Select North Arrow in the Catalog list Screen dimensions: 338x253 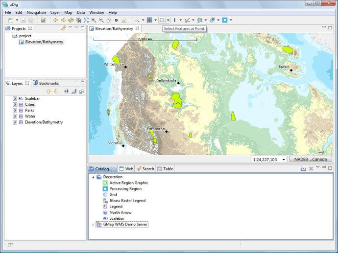121,212
